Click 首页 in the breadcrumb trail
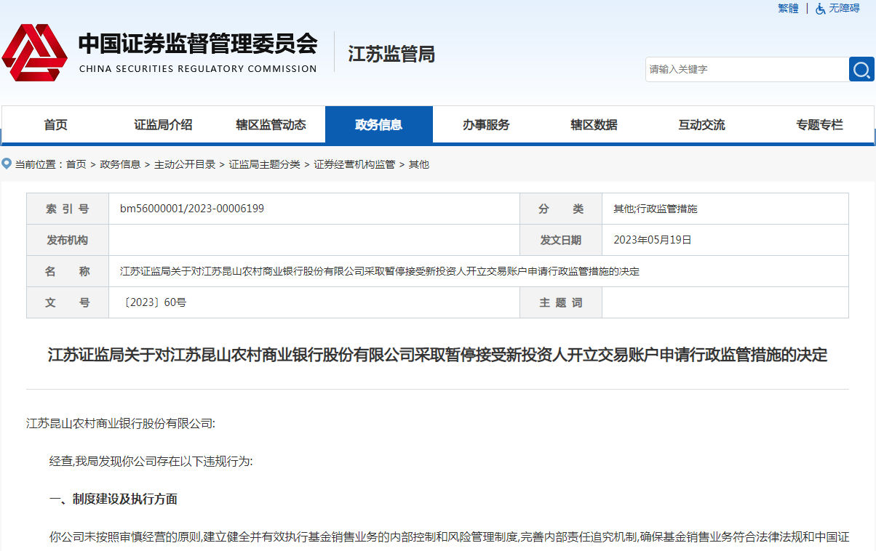Viewport: 876px width, 551px height. [76, 164]
